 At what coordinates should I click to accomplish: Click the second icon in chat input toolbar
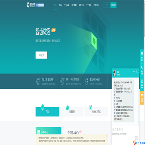[x=116, y=130]
